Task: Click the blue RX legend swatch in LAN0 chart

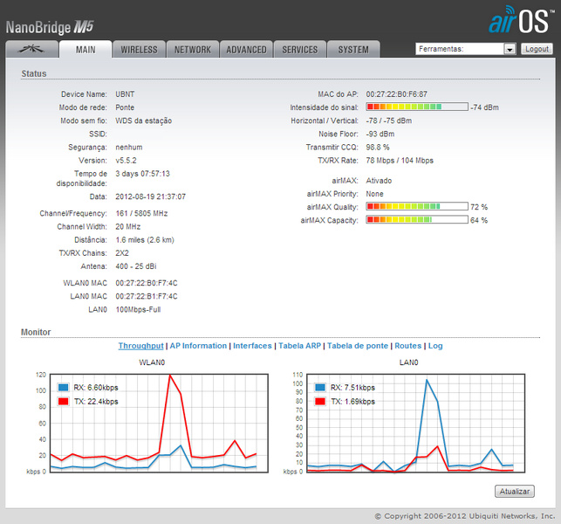Action: [320, 387]
